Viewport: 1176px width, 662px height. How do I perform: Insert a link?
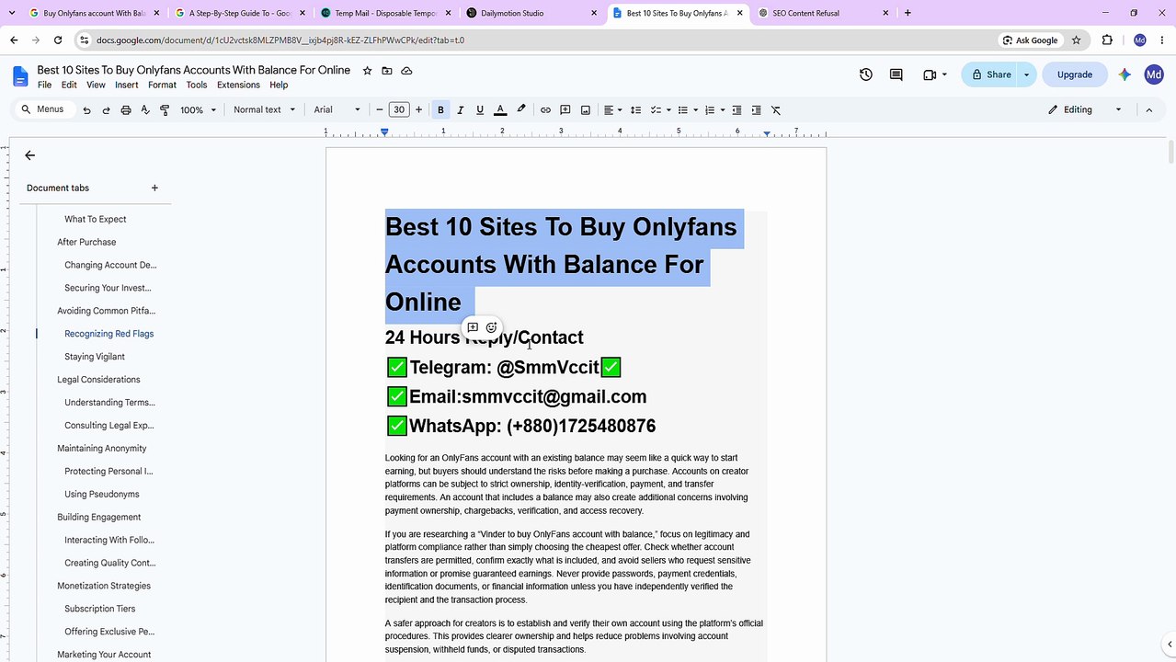pos(545,110)
